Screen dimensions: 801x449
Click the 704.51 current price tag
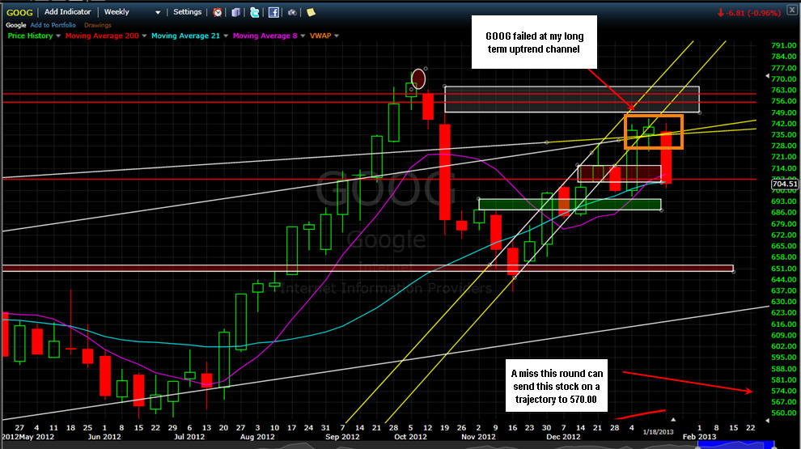click(784, 184)
